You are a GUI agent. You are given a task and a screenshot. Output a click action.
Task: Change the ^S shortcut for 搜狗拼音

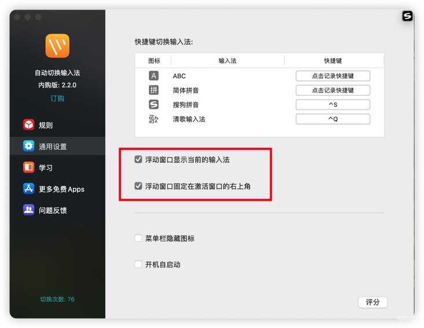[x=333, y=104]
